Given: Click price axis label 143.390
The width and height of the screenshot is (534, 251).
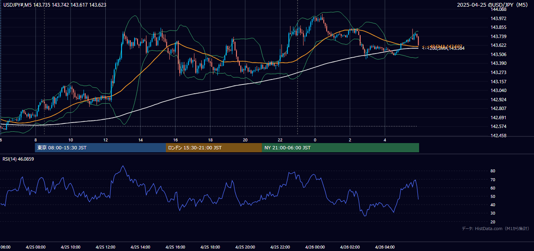Looking at the screenshot, I should point(499,63).
